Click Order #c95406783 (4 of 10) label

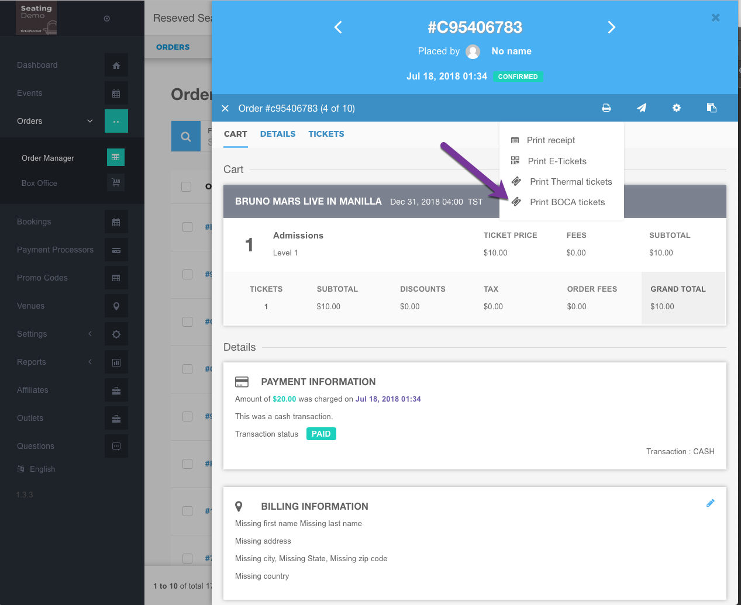click(x=297, y=109)
